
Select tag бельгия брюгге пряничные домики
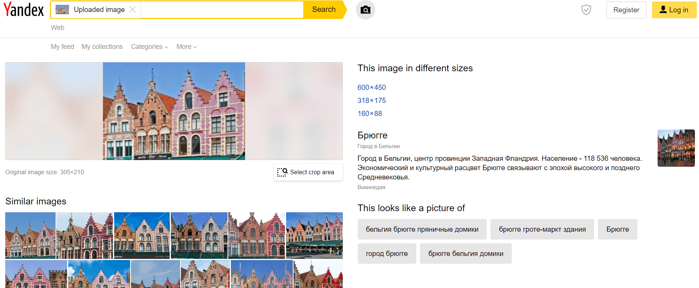pos(422,229)
